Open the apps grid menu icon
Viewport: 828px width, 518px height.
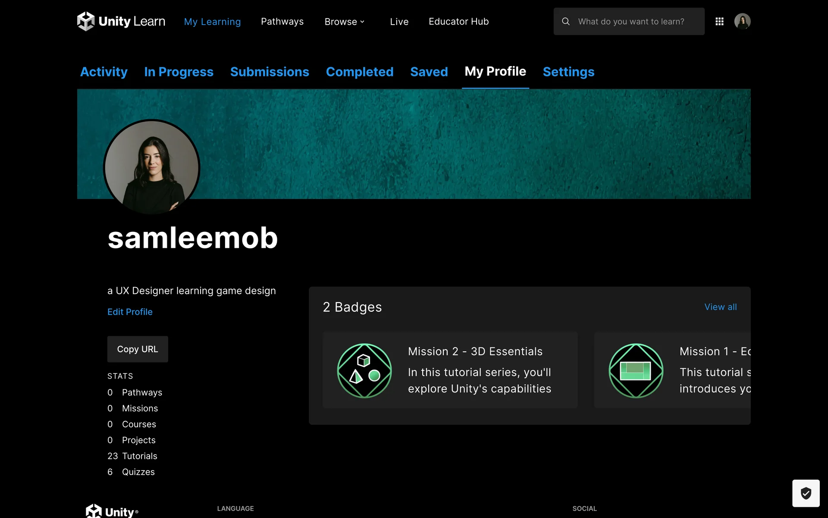[719, 21]
